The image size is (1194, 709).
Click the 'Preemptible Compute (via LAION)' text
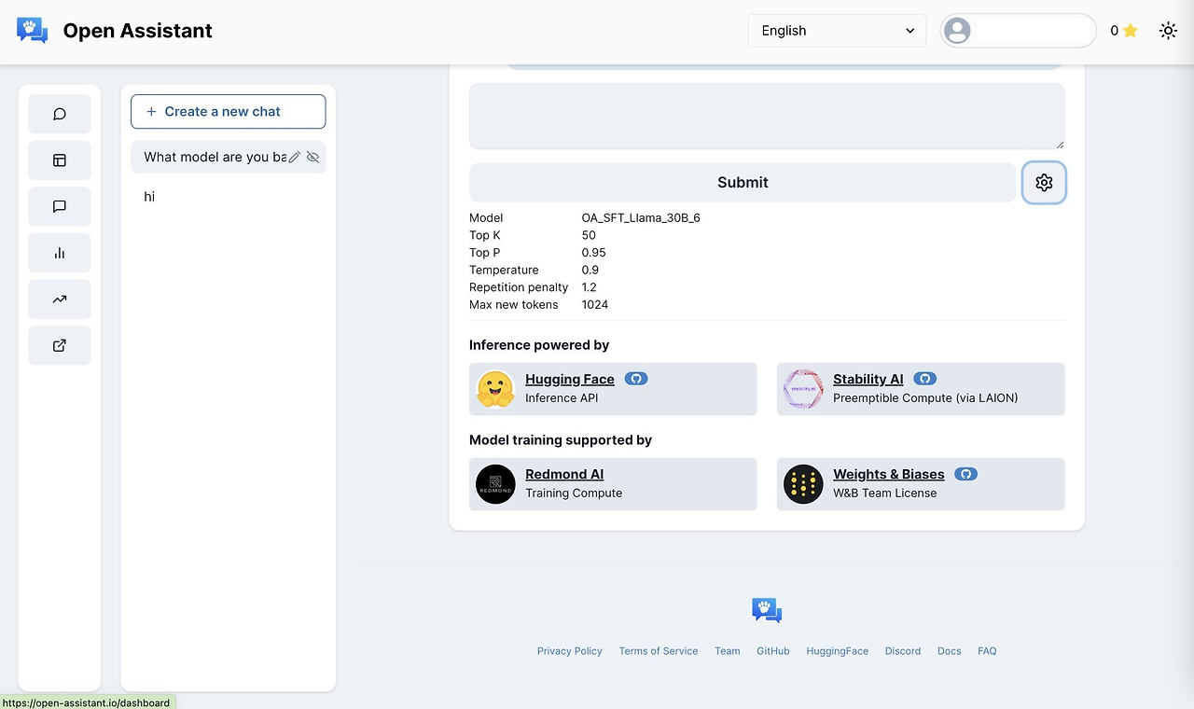click(x=925, y=398)
